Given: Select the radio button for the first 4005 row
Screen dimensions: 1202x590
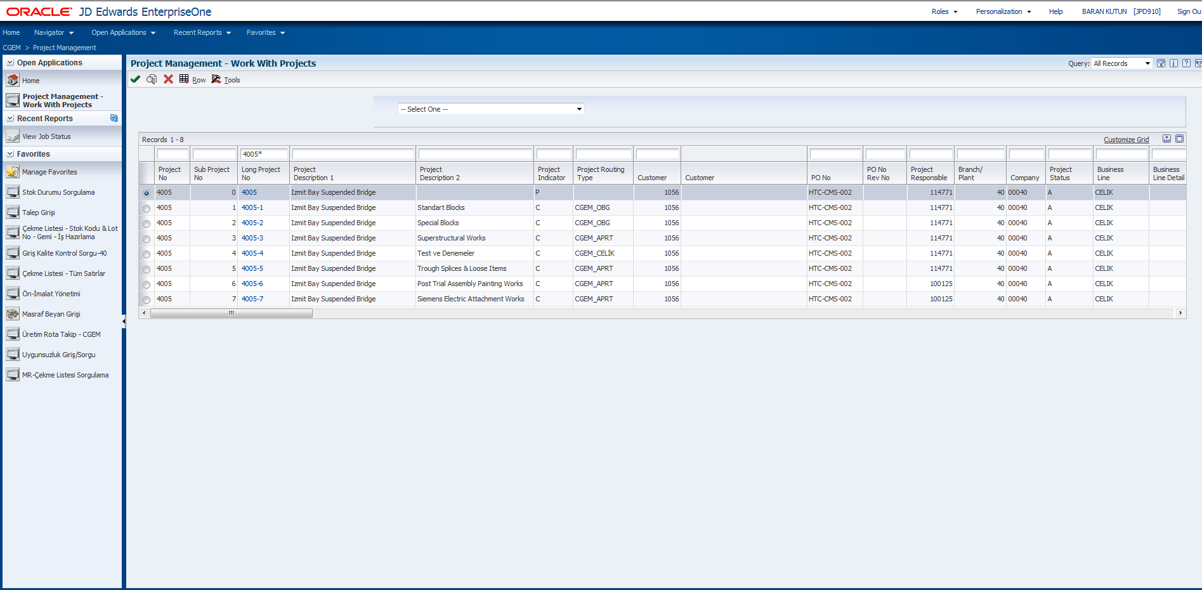Looking at the screenshot, I should (x=147, y=193).
